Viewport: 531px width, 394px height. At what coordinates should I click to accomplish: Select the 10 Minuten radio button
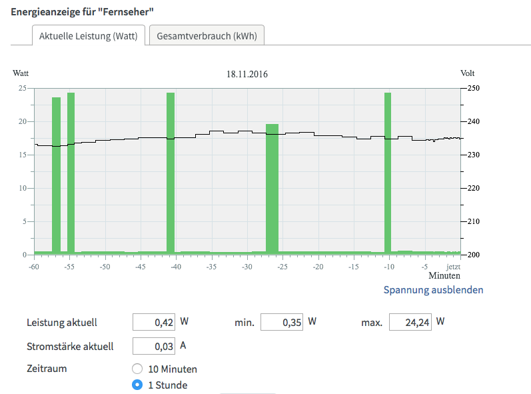click(138, 369)
